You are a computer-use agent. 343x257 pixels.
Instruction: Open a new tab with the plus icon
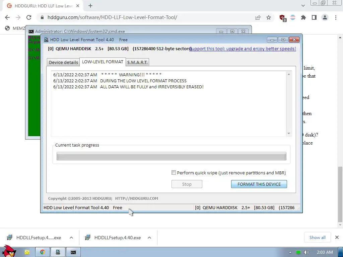pos(90,6)
